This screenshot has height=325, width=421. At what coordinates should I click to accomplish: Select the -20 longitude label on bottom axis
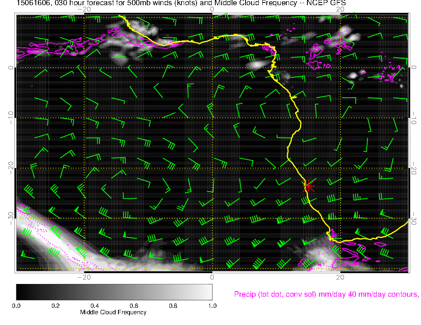click(x=84, y=277)
